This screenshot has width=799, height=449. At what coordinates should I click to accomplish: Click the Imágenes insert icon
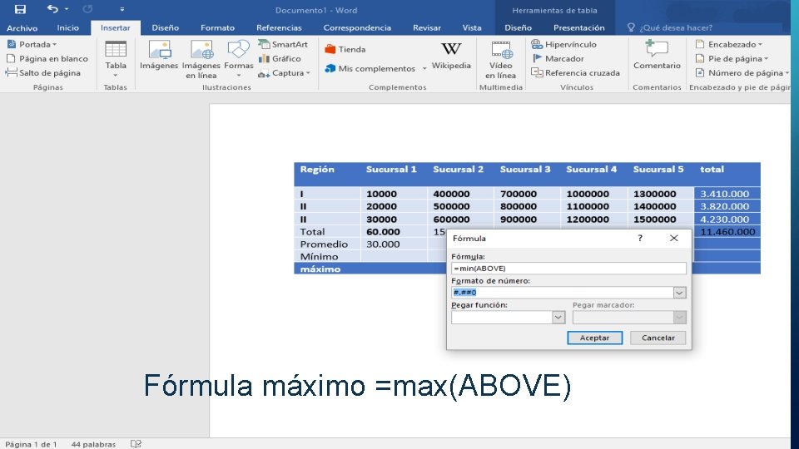[x=159, y=55]
